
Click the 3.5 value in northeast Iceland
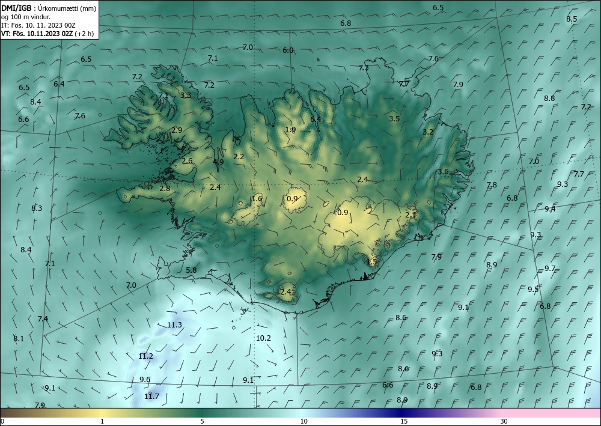click(394, 119)
